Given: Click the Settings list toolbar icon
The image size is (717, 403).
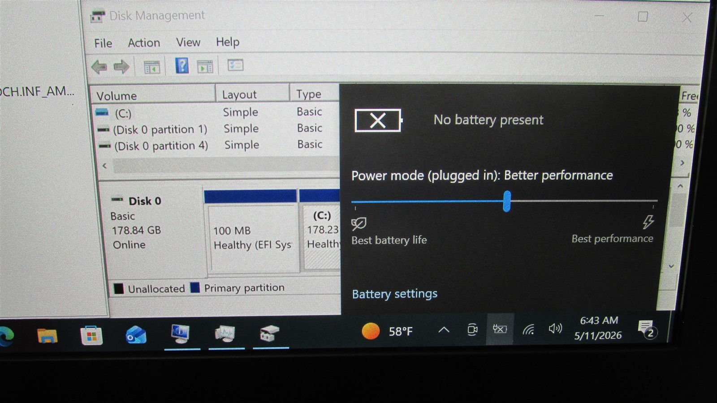Looking at the screenshot, I should click(235, 65).
